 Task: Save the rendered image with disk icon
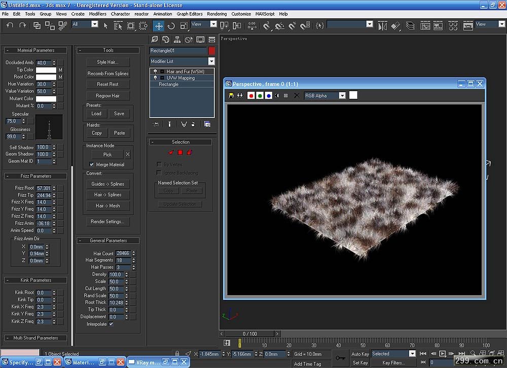(x=231, y=96)
